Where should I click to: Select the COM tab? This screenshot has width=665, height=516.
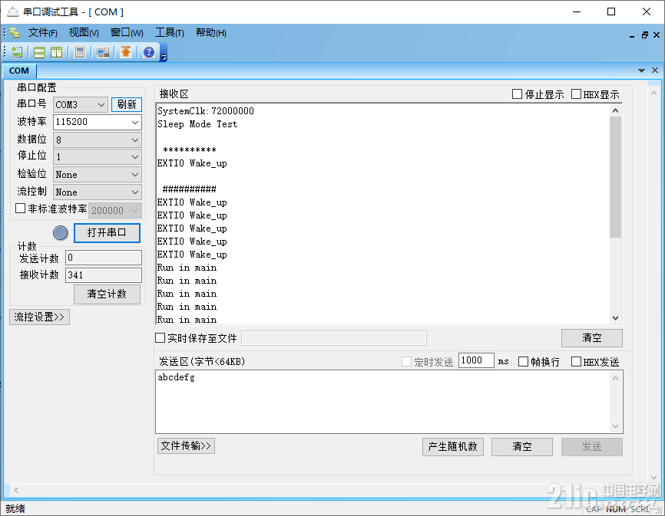19,71
